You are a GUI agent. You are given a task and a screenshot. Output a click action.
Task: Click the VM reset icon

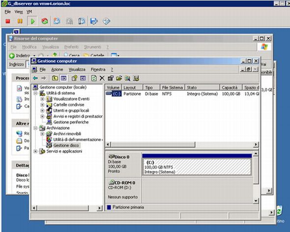[45, 21]
